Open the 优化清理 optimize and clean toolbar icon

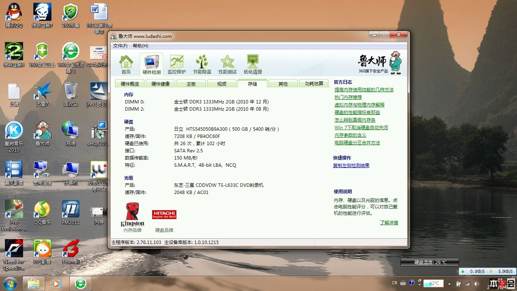pyautogui.click(x=253, y=64)
